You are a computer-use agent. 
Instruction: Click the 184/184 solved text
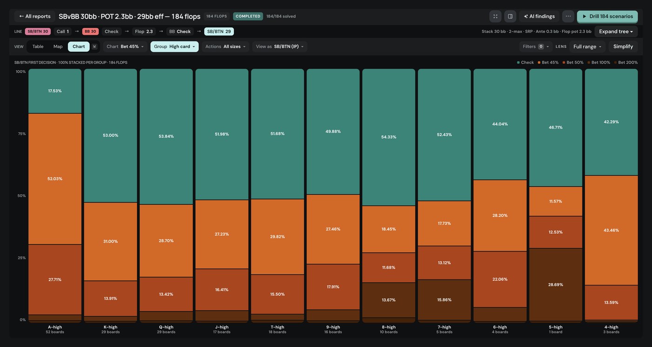pyautogui.click(x=281, y=16)
